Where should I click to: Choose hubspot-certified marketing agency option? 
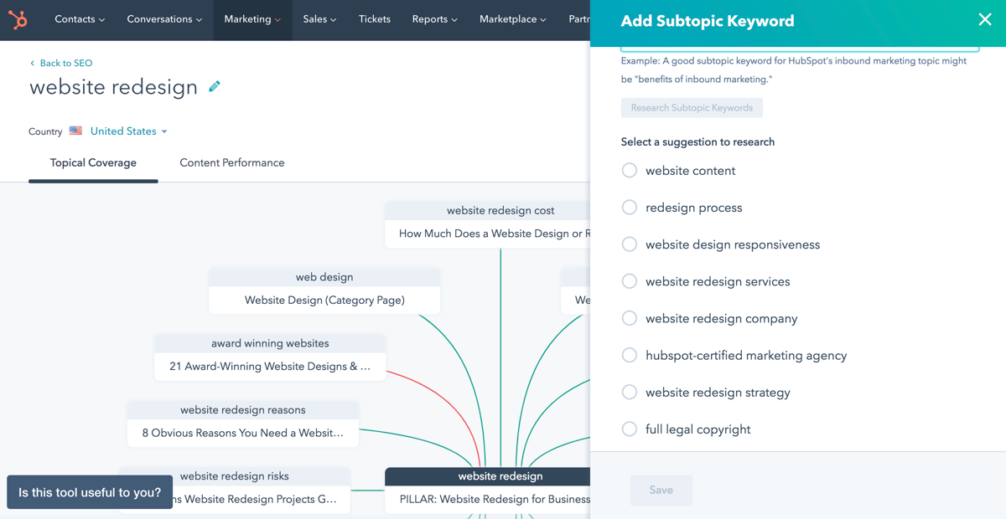point(630,355)
